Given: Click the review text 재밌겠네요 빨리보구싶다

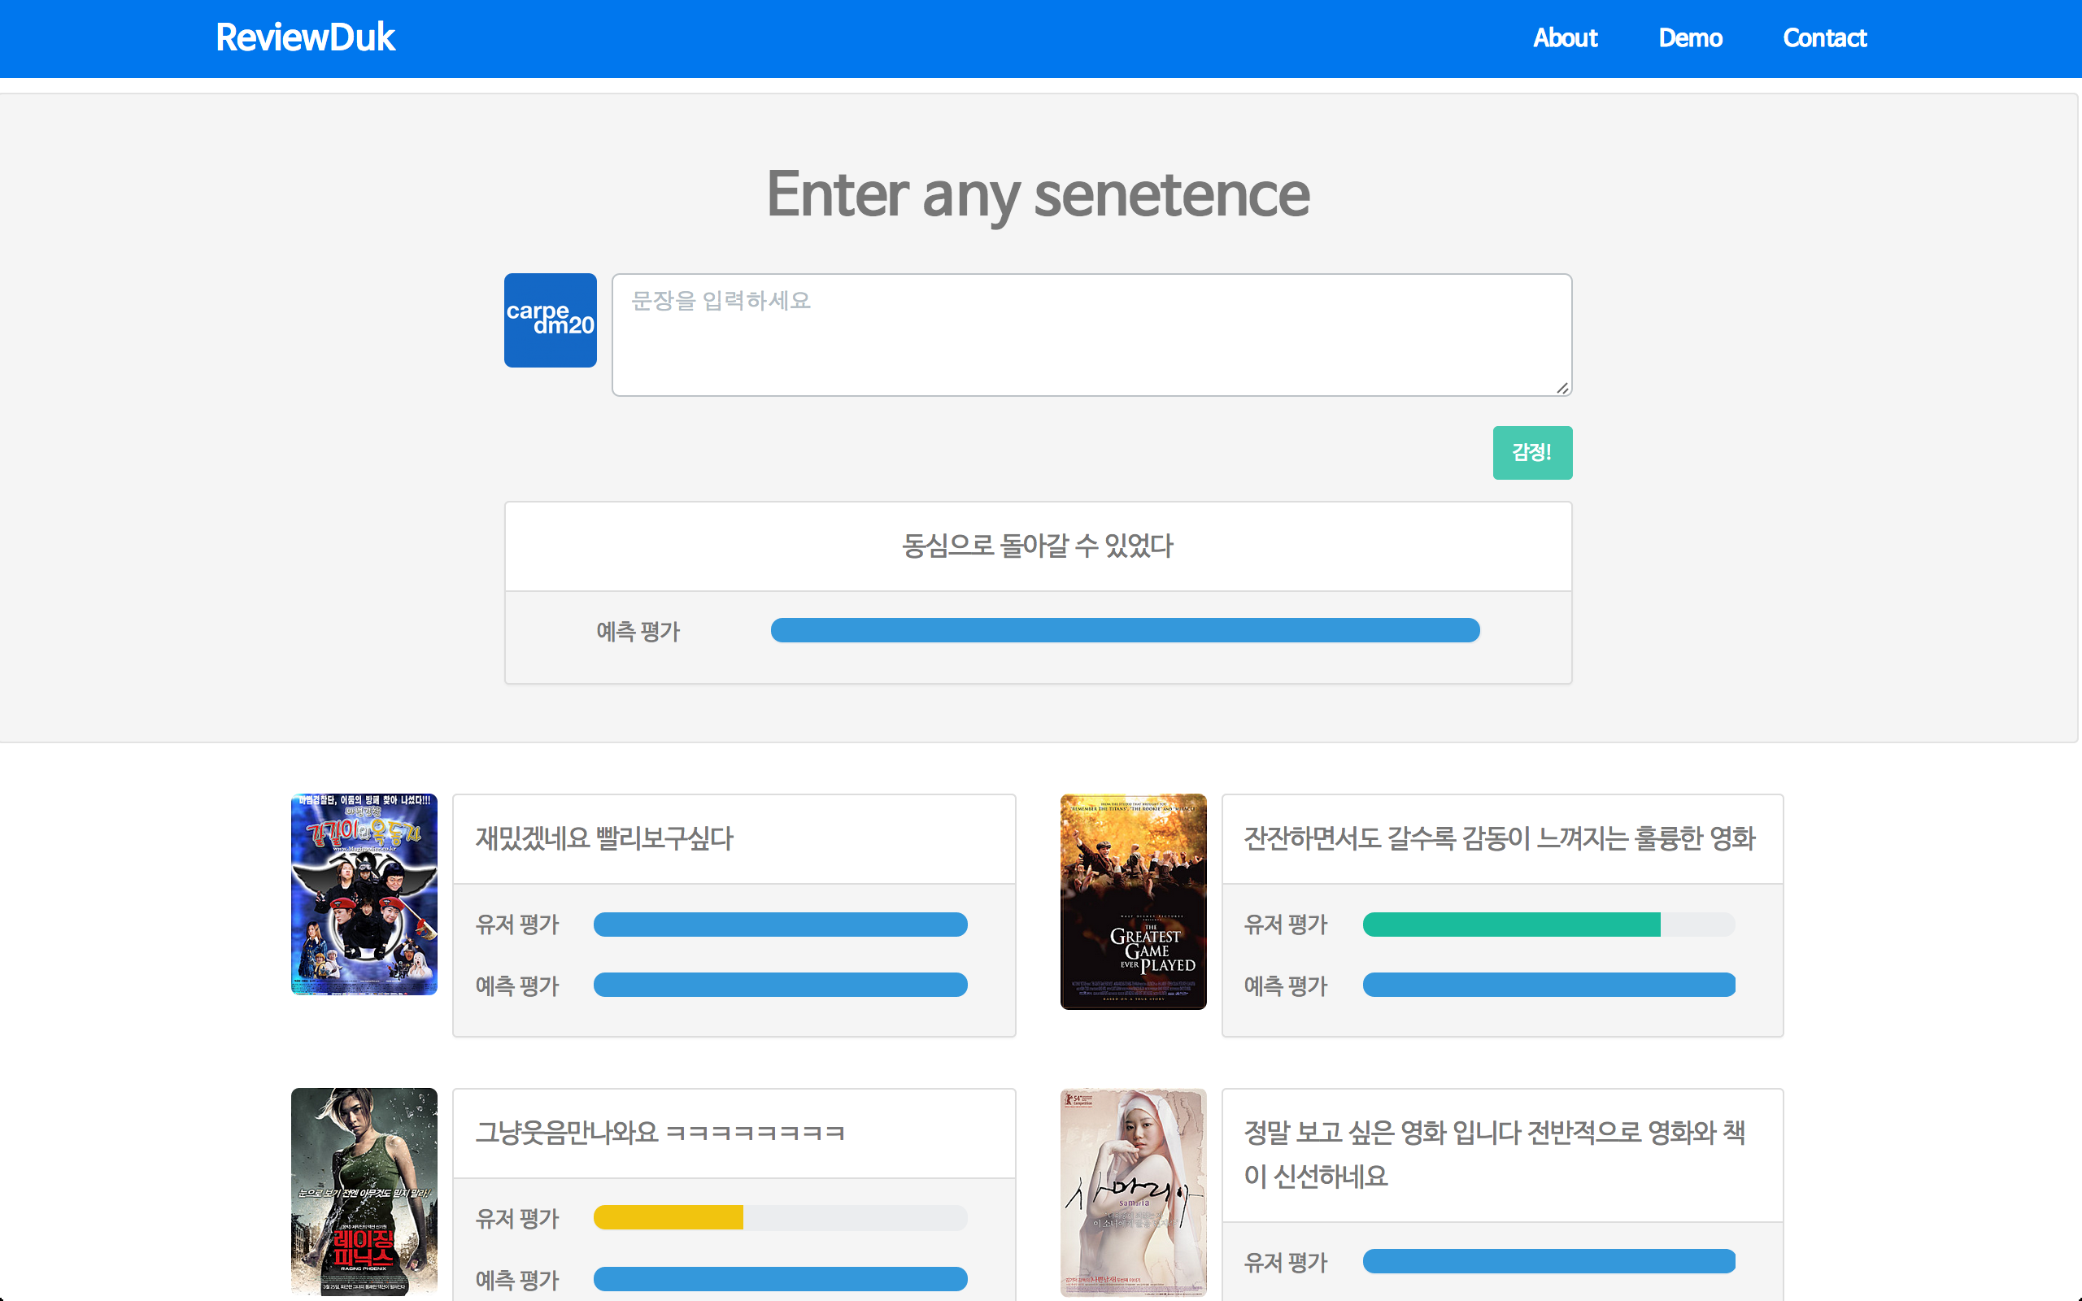Looking at the screenshot, I should point(604,838).
